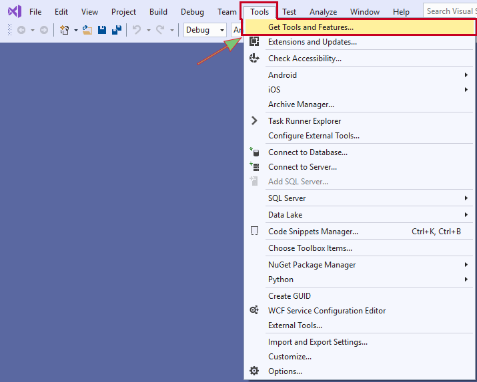Click the New Project toolbar icon
The width and height of the screenshot is (477, 382).
(65, 30)
